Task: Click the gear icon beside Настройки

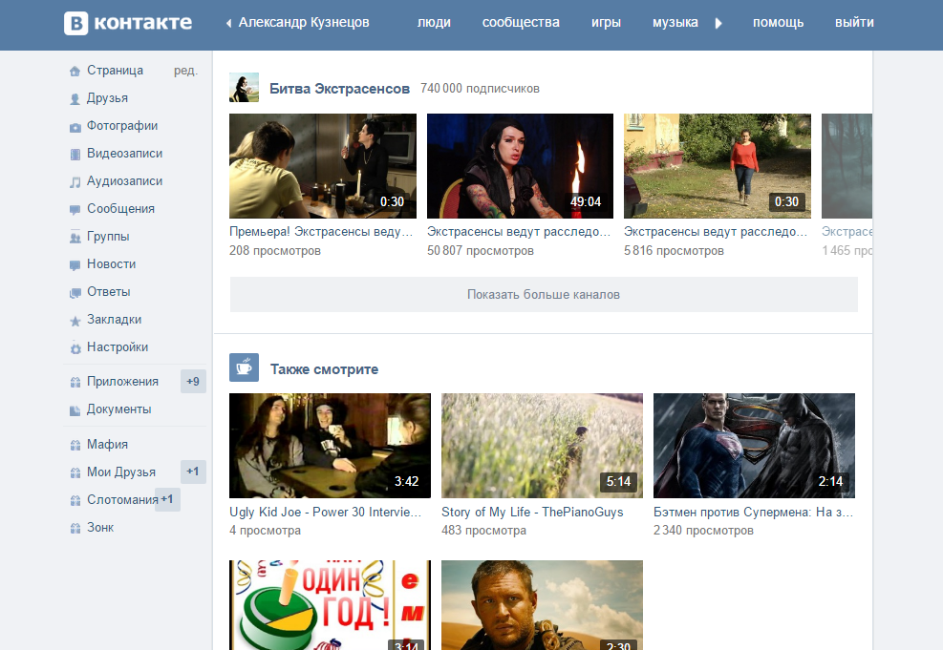Action: pos(75,348)
